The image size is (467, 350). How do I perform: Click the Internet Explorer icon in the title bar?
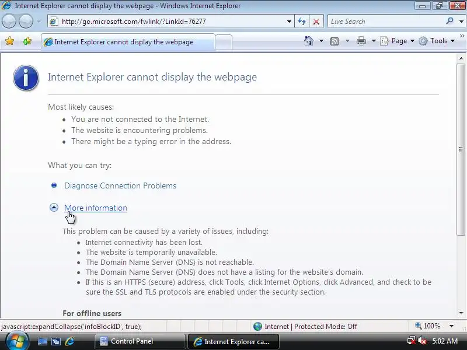[6, 5]
